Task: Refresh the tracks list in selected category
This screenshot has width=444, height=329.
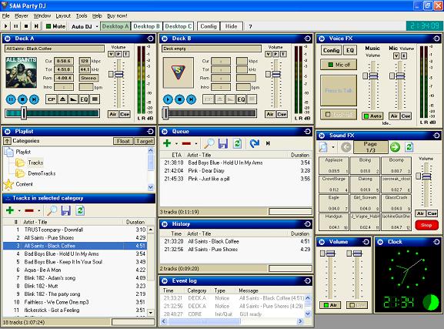Action: pos(80,210)
